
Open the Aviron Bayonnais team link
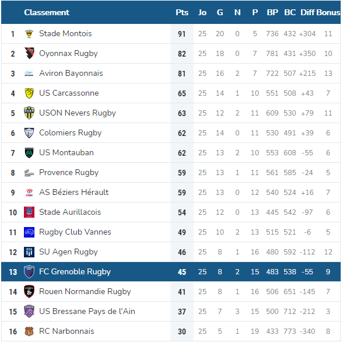pyautogui.click(x=71, y=74)
